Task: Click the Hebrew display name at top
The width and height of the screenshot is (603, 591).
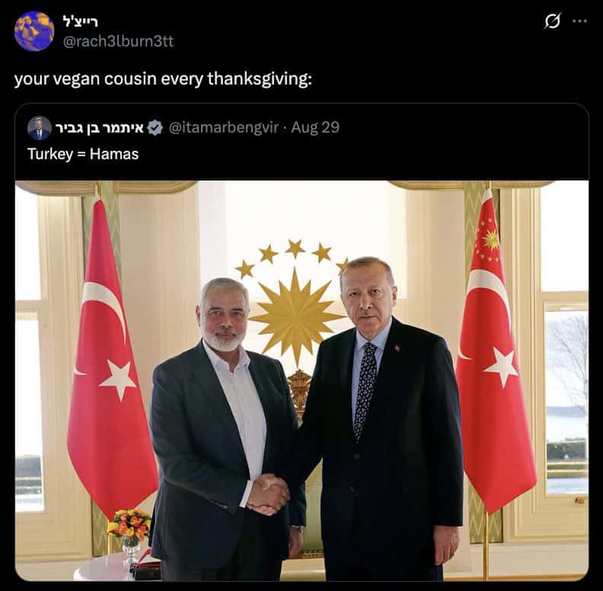Action: pyautogui.click(x=80, y=21)
